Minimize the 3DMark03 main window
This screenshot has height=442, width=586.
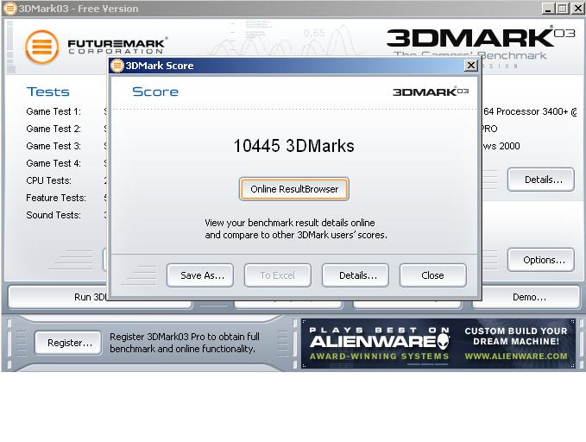coord(548,9)
